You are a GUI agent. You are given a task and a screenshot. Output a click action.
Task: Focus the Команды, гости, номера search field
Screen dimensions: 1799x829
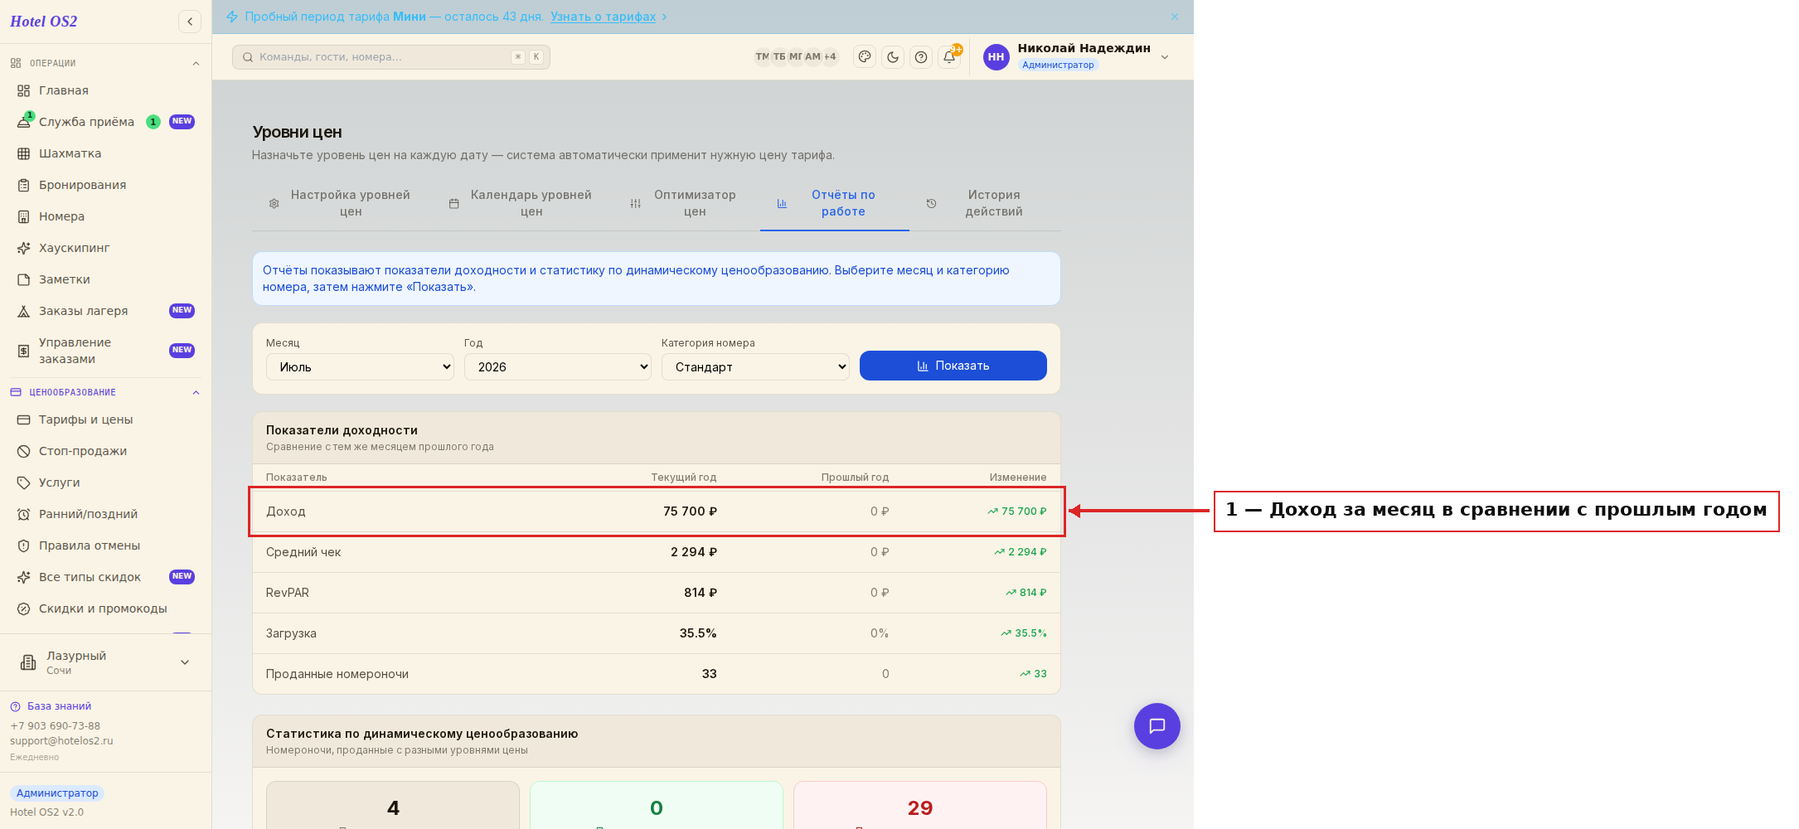tap(391, 57)
